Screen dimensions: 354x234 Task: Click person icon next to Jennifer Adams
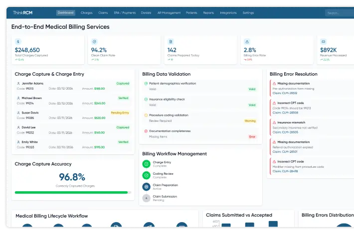point(18,84)
